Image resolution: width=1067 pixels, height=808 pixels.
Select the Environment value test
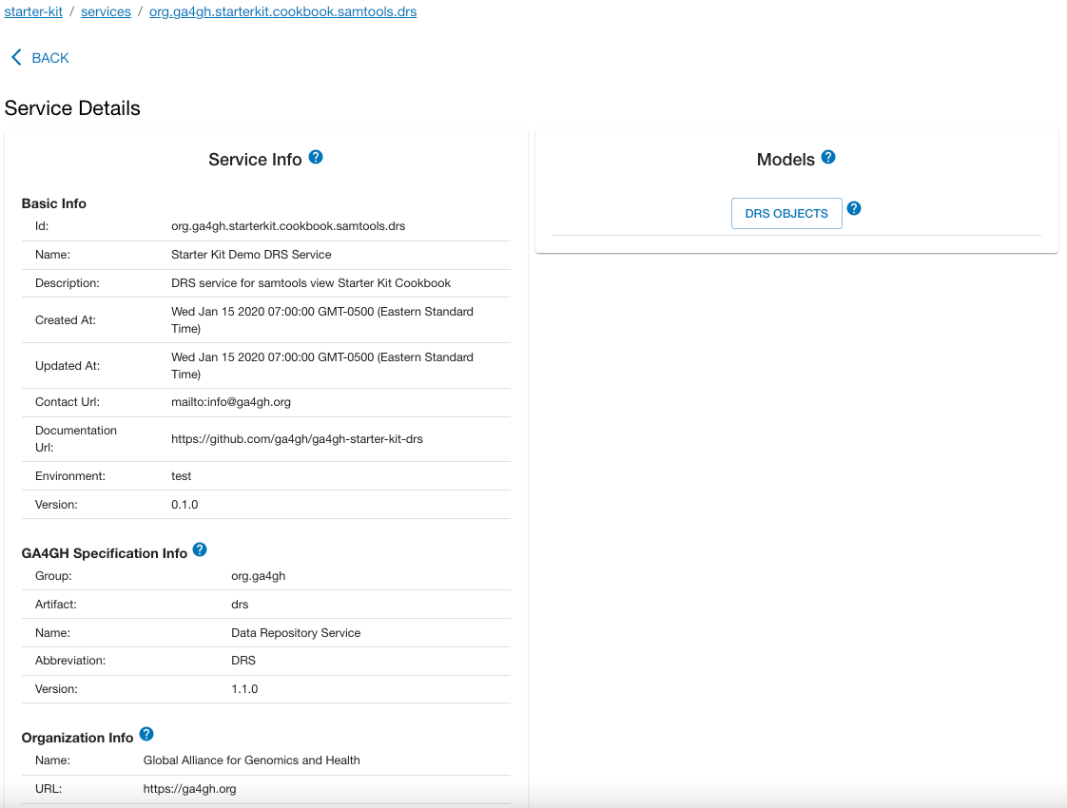click(x=181, y=475)
